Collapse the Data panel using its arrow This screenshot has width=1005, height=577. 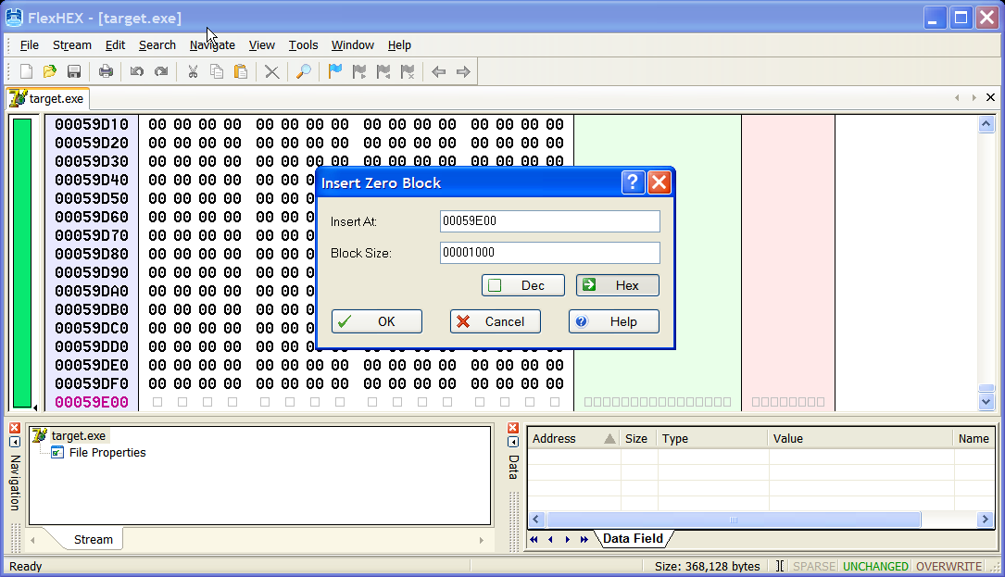[x=513, y=442]
